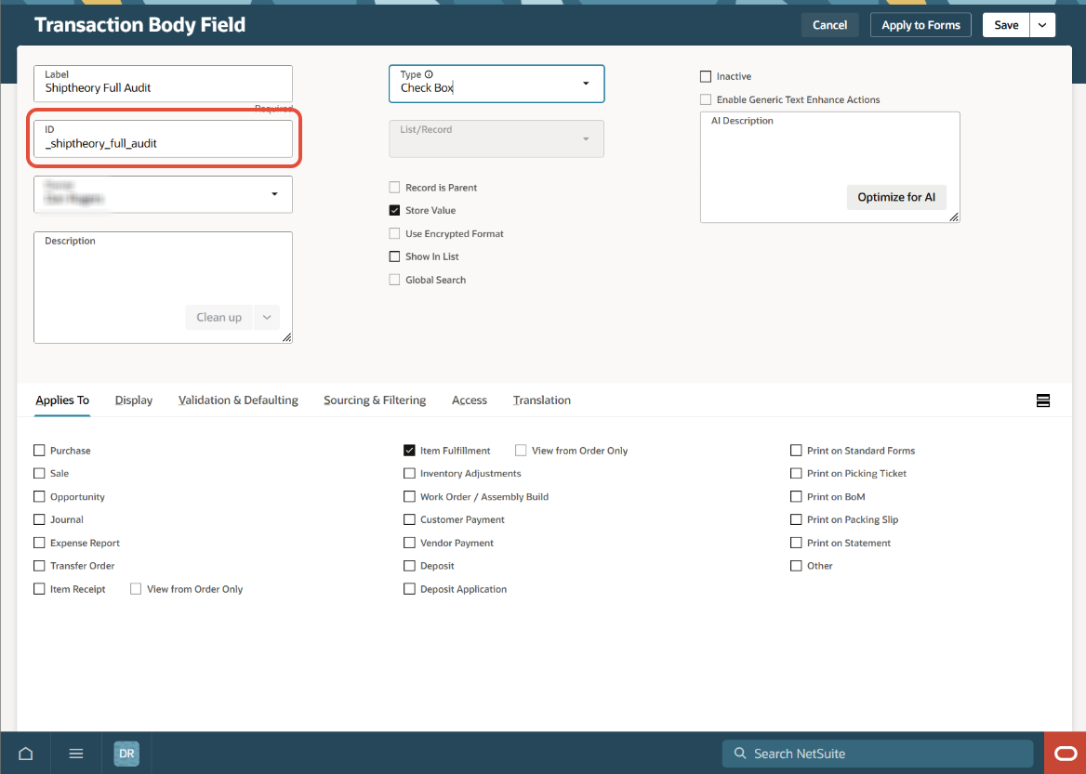The height and width of the screenshot is (774, 1086).
Task: Check the Expense Report checkbox
Action: [x=39, y=543]
